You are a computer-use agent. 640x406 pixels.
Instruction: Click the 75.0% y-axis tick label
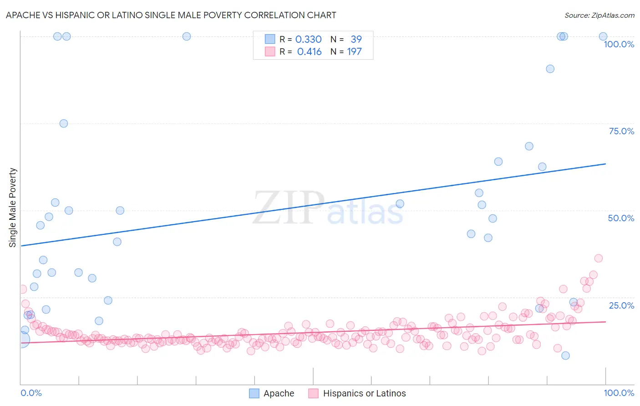point(621,131)
